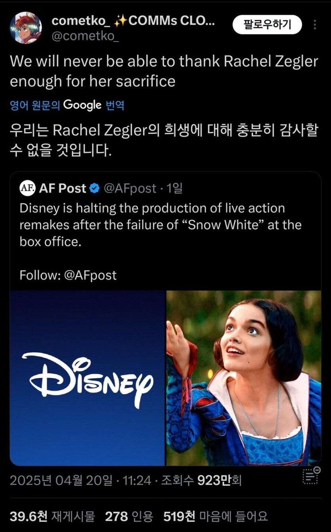Screen dimensions: 331x532
Task: Open the cometko_ profile avatar
Action: point(26,28)
